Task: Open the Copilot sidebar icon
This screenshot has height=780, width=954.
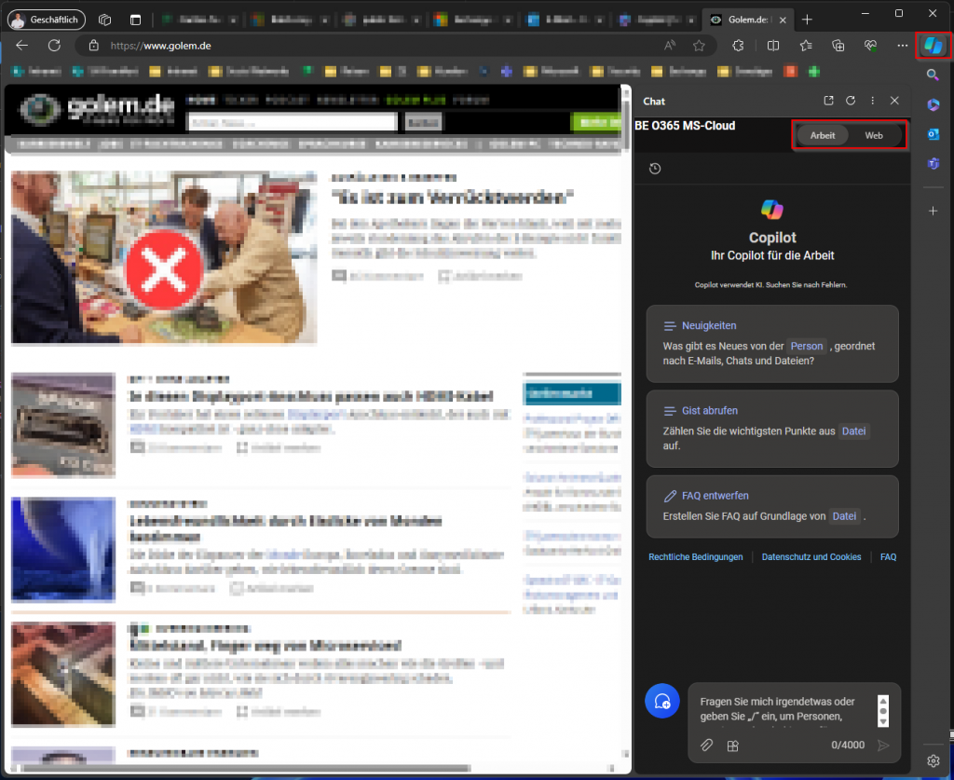Action: (933, 45)
